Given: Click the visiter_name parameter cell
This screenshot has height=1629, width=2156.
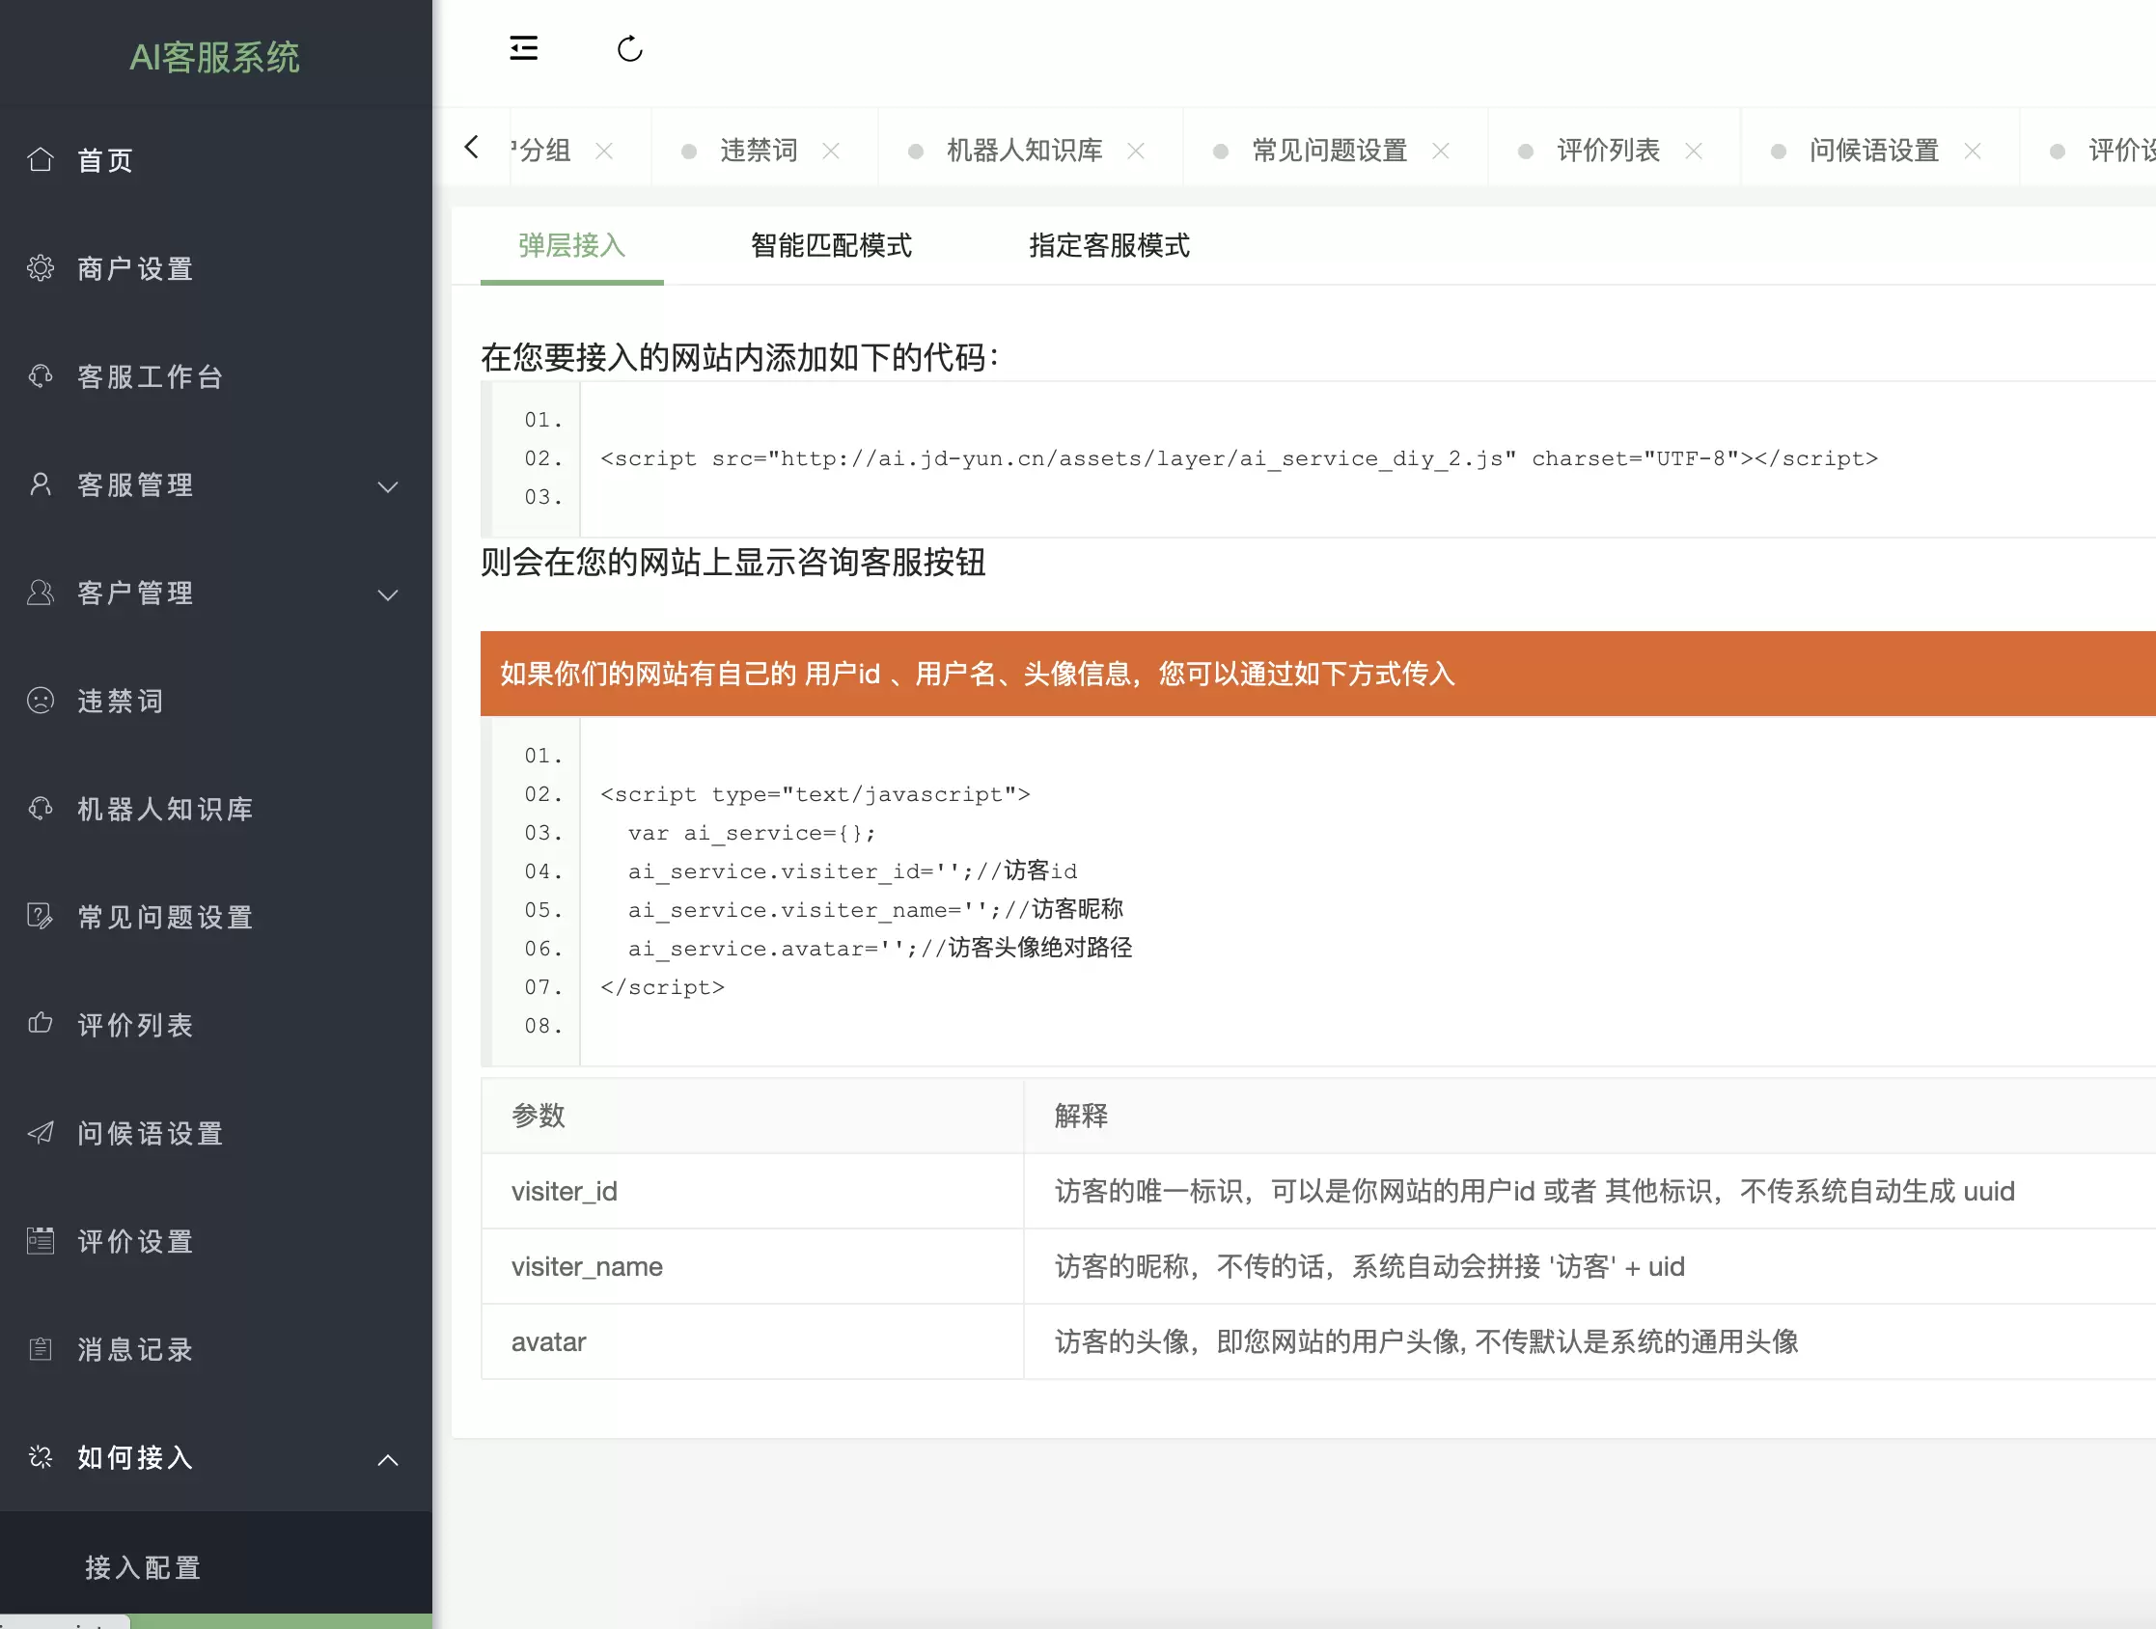Looking at the screenshot, I should tap(753, 1266).
